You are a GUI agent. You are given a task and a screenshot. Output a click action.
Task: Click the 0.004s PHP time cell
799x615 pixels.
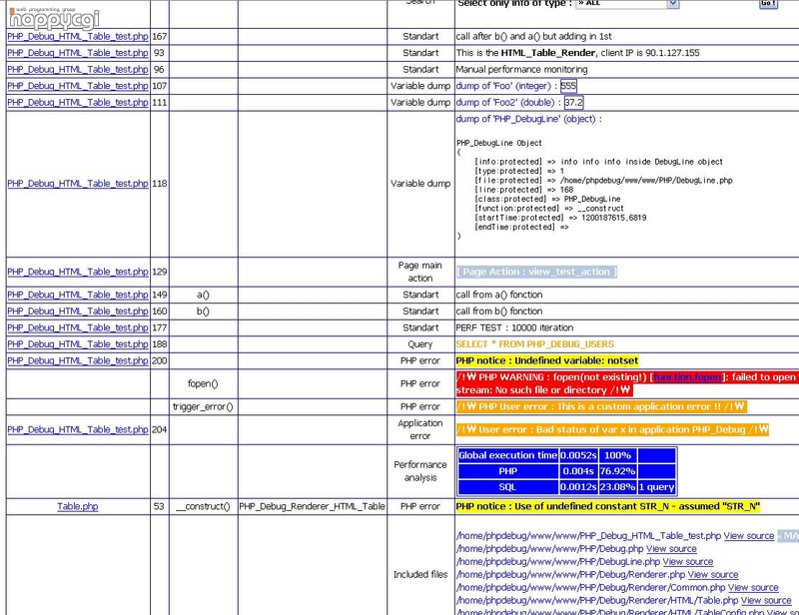578,471
